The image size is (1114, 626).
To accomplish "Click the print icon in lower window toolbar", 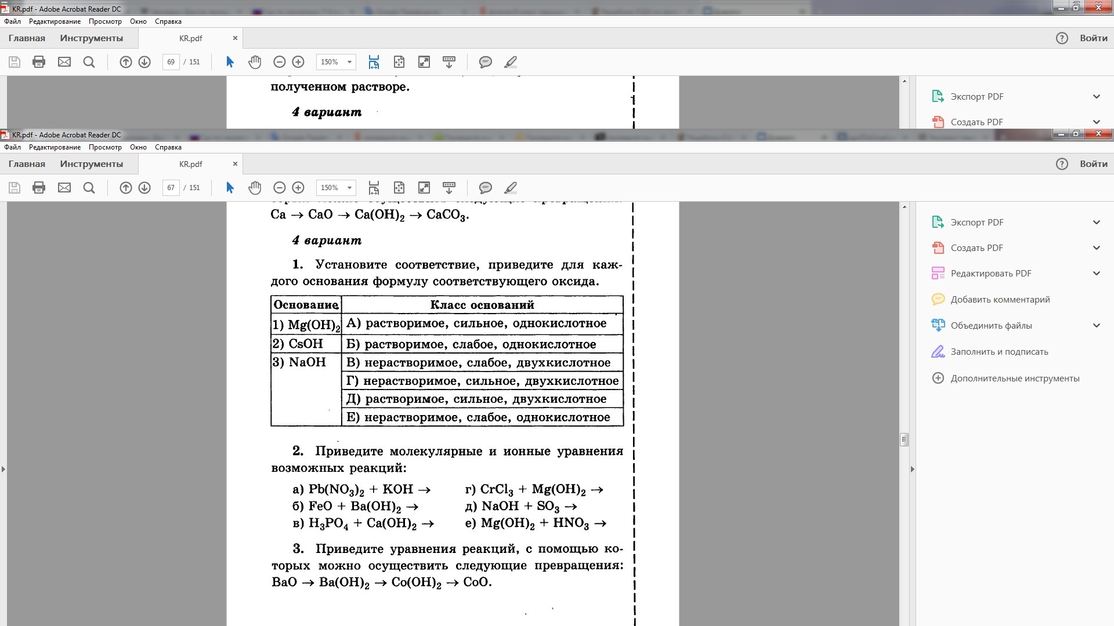I will tap(39, 188).
